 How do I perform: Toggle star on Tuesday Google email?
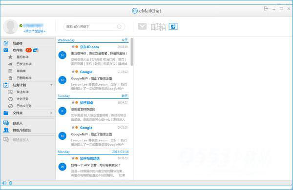[73, 127]
